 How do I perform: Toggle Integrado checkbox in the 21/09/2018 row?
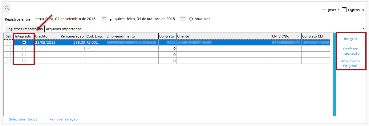24,42
